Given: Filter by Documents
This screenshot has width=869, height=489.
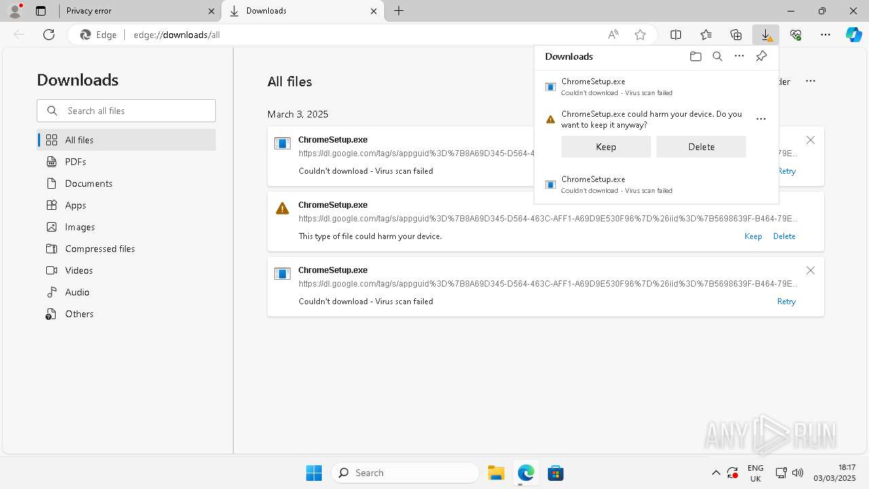Looking at the screenshot, I should (x=126, y=183).
